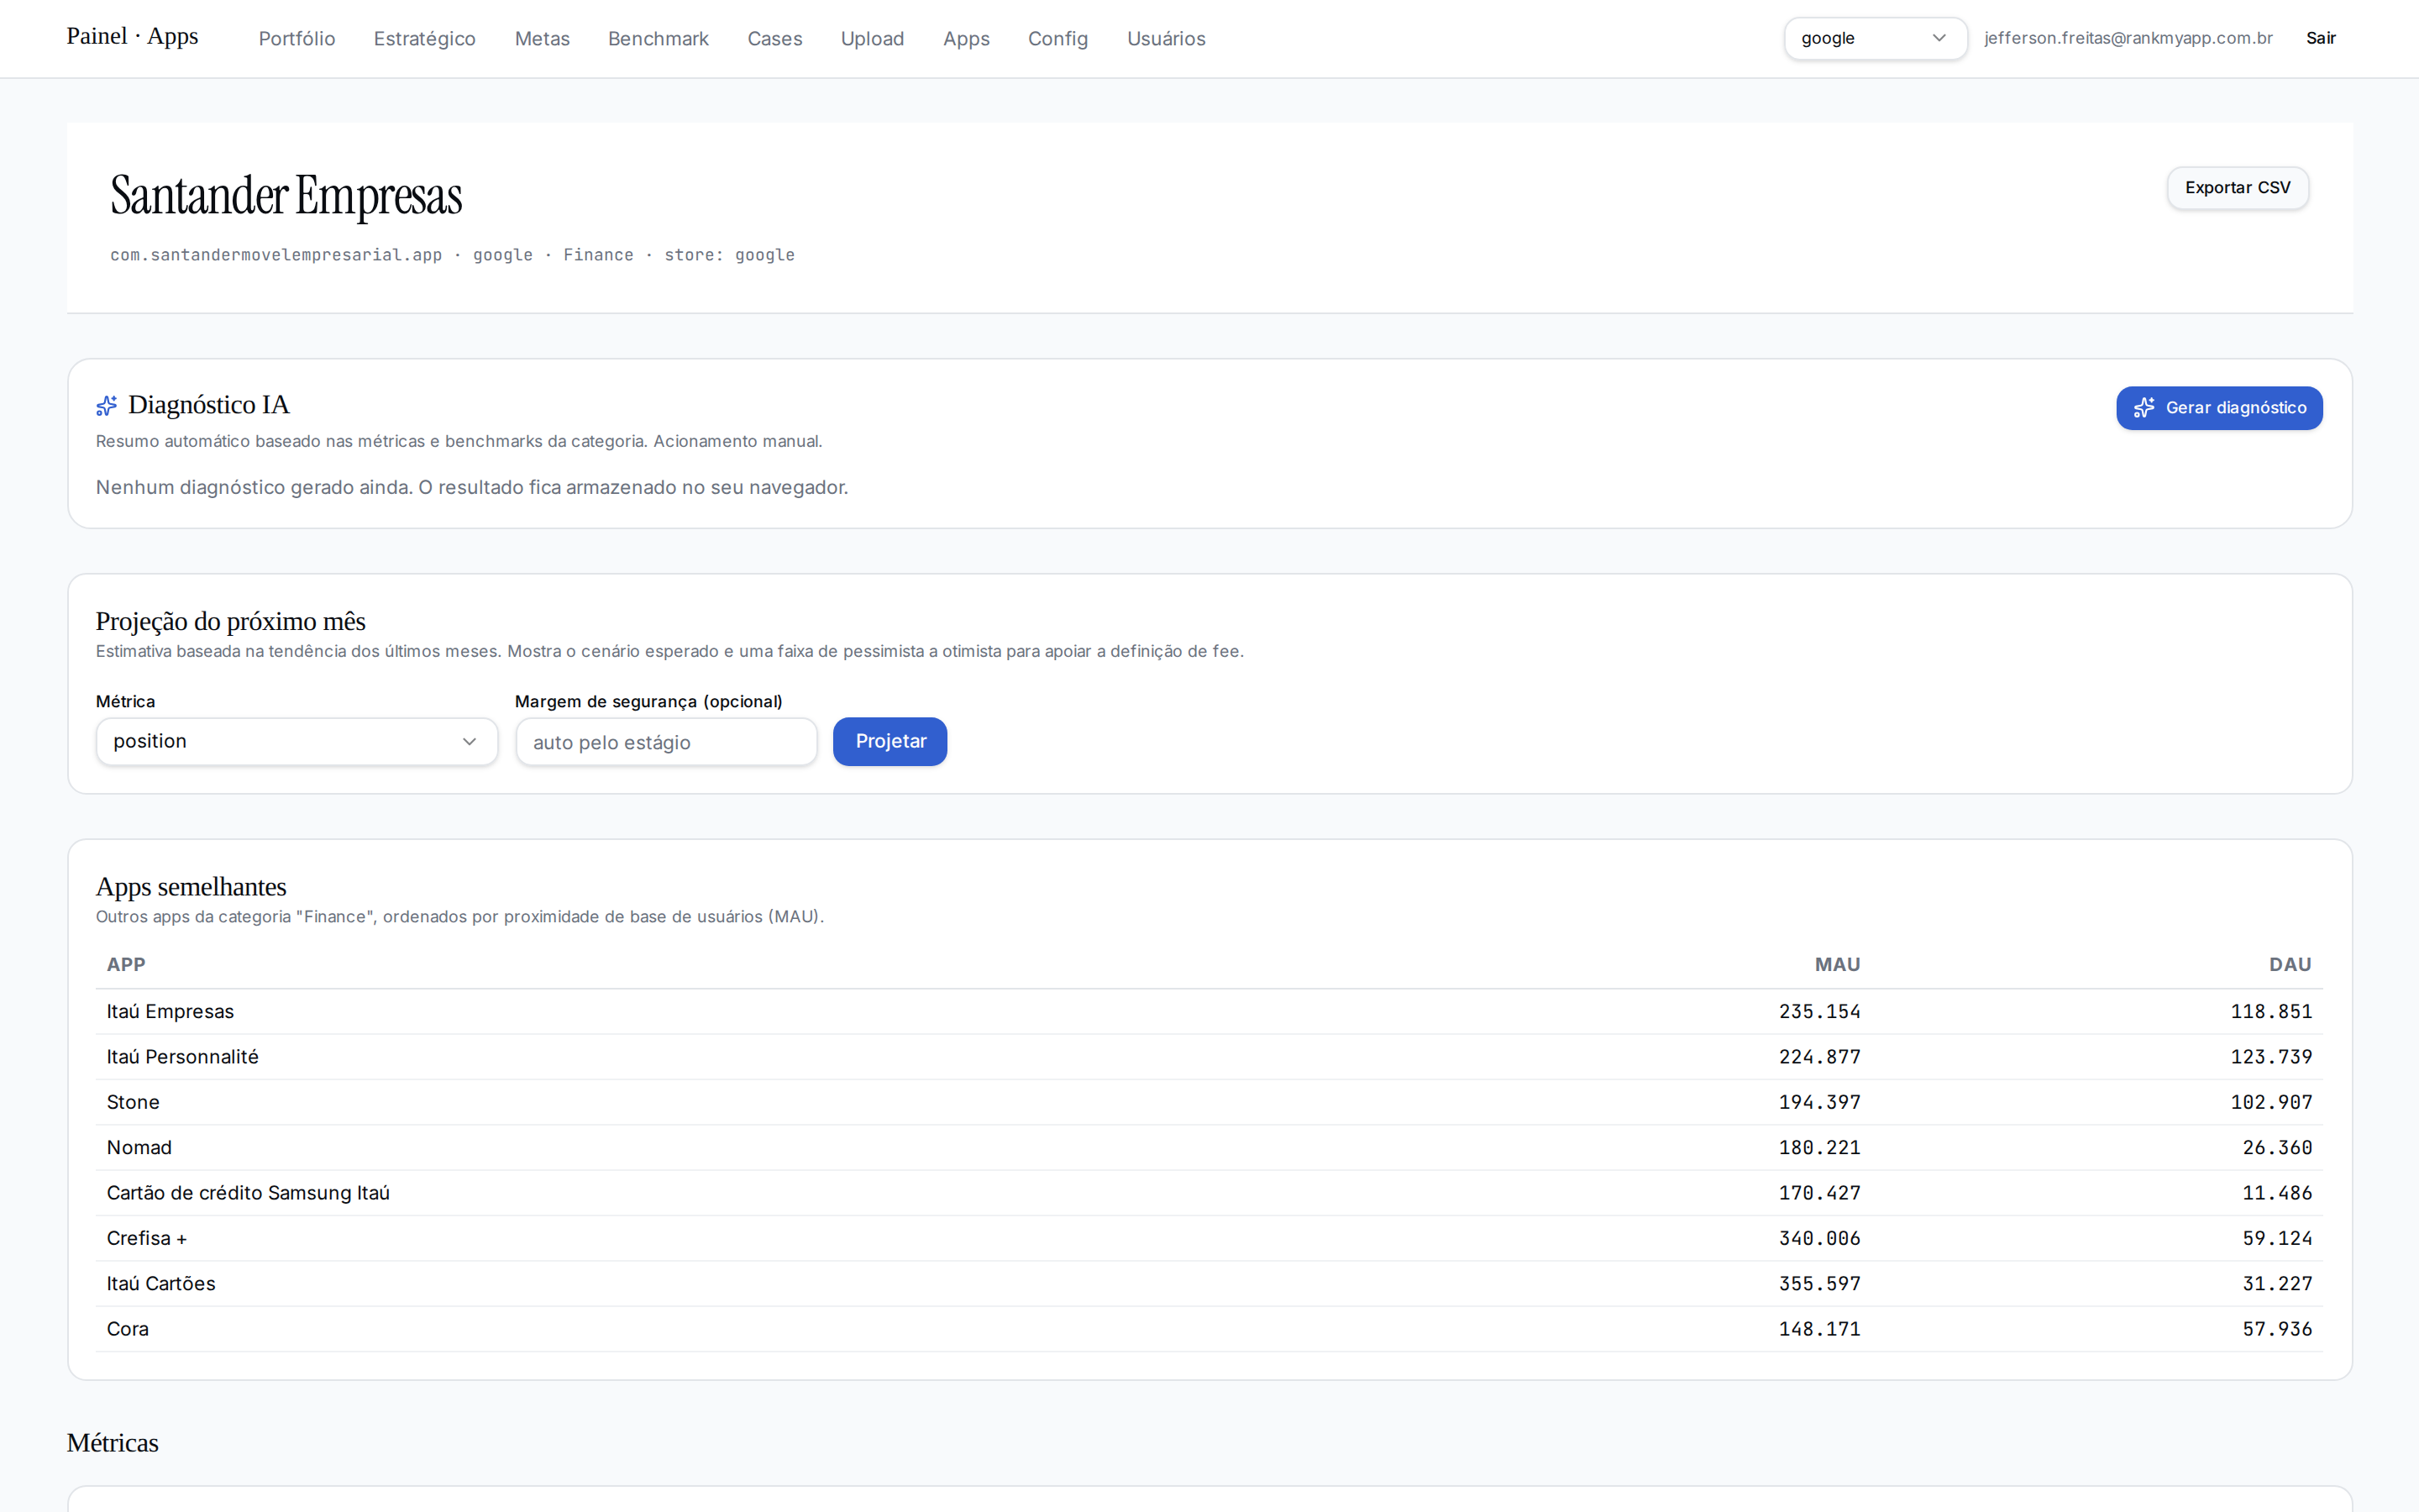This screenshot has width=2419, height=1512.
Task: Click Nomad's MAU value 180.221
Action: tap(1819, 1147)
